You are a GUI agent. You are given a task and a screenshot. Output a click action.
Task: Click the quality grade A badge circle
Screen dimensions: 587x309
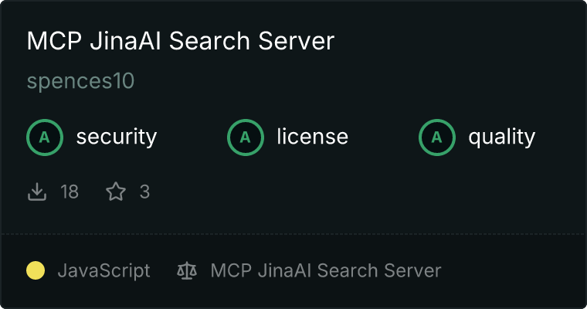coord(437,137)
